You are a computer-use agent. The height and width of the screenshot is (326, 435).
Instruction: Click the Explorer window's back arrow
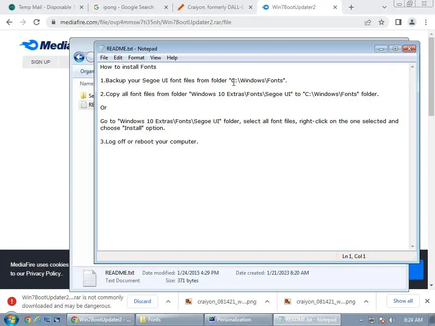coord(79,57)
